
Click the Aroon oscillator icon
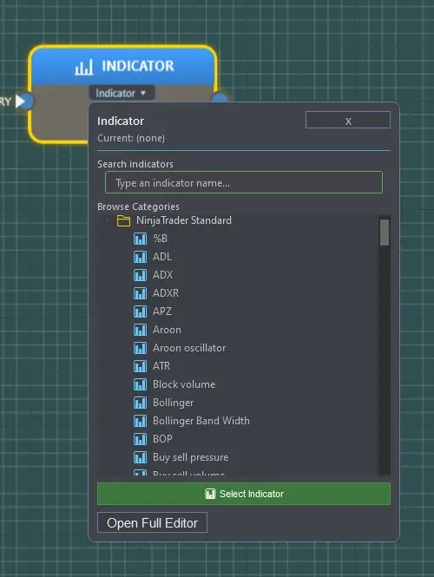140,348
